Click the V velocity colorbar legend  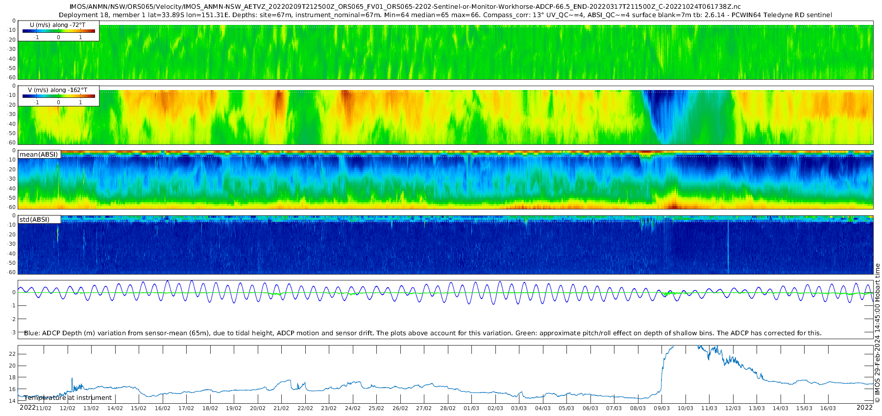[58, 96]
